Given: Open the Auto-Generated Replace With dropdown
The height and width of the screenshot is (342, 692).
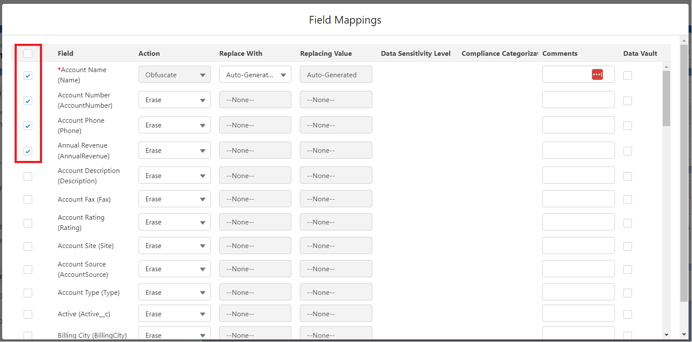Looking at the screenshot, I should [255, 75].
